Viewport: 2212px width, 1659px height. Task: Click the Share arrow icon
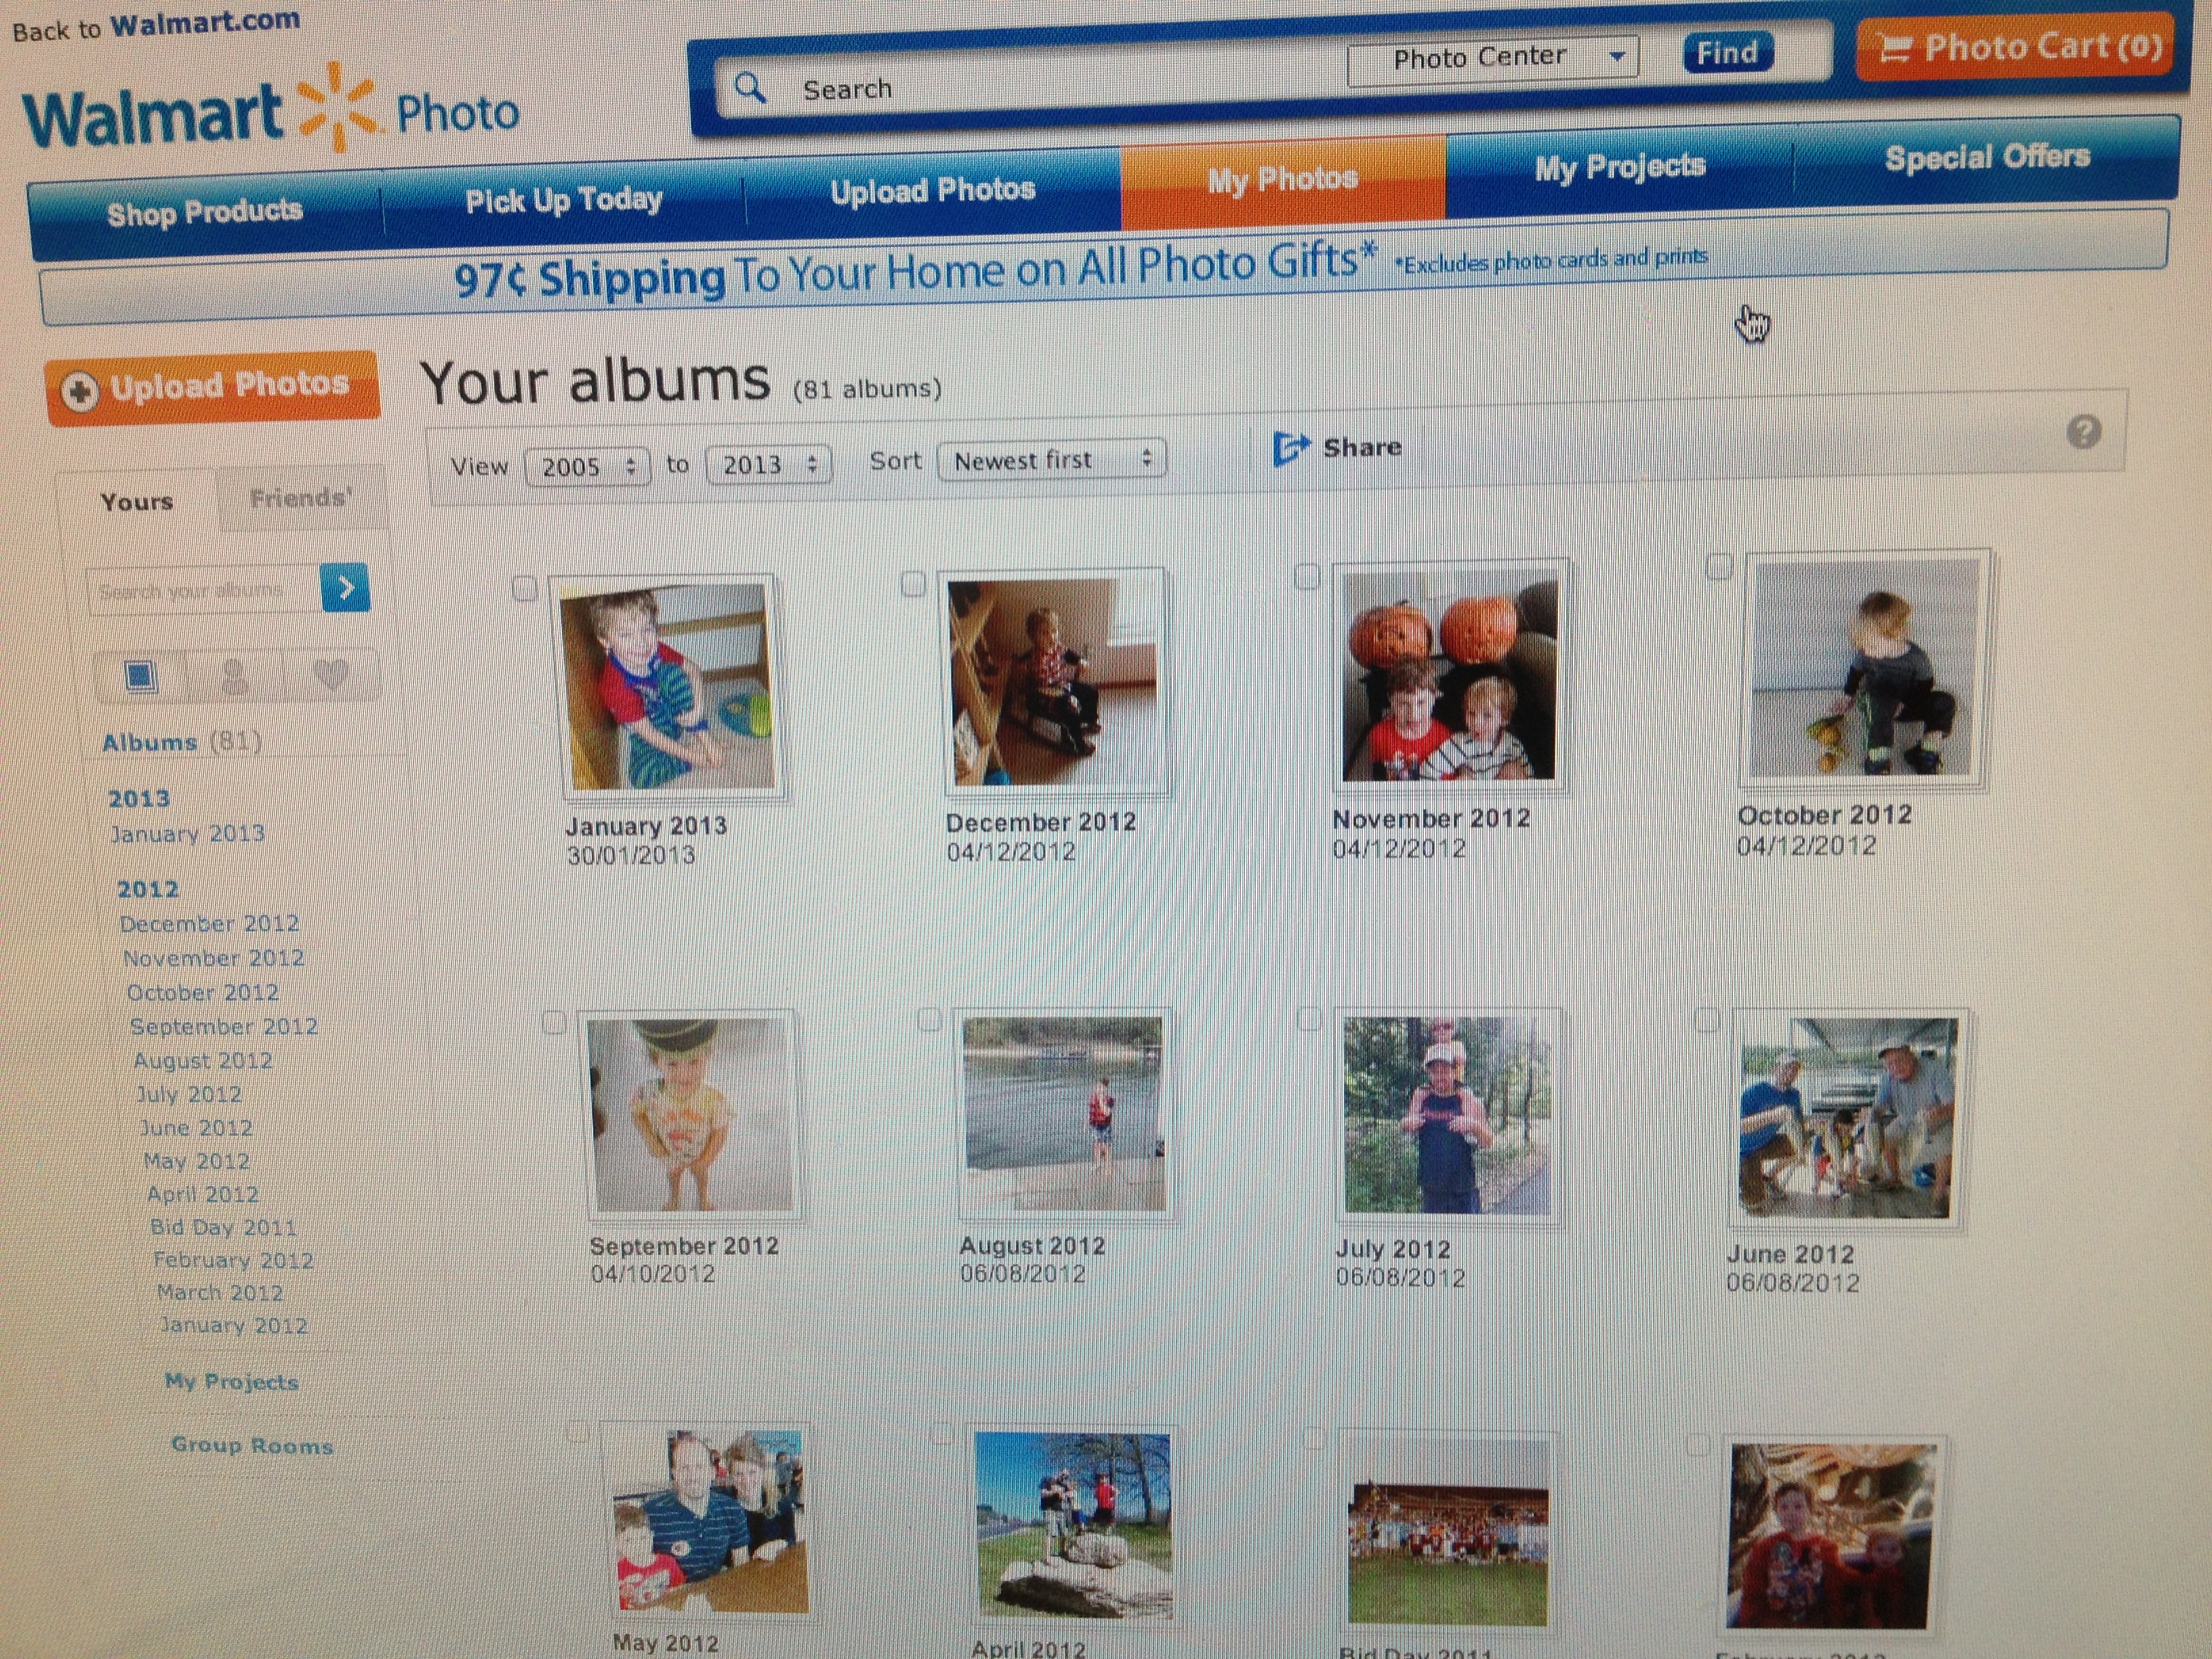1290,448
